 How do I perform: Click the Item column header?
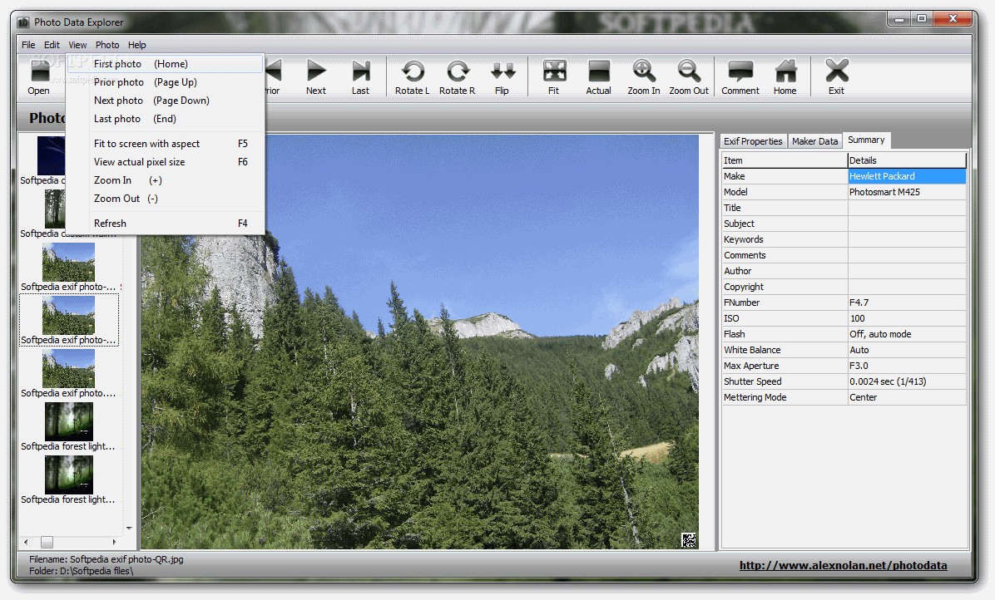point(785,160)
